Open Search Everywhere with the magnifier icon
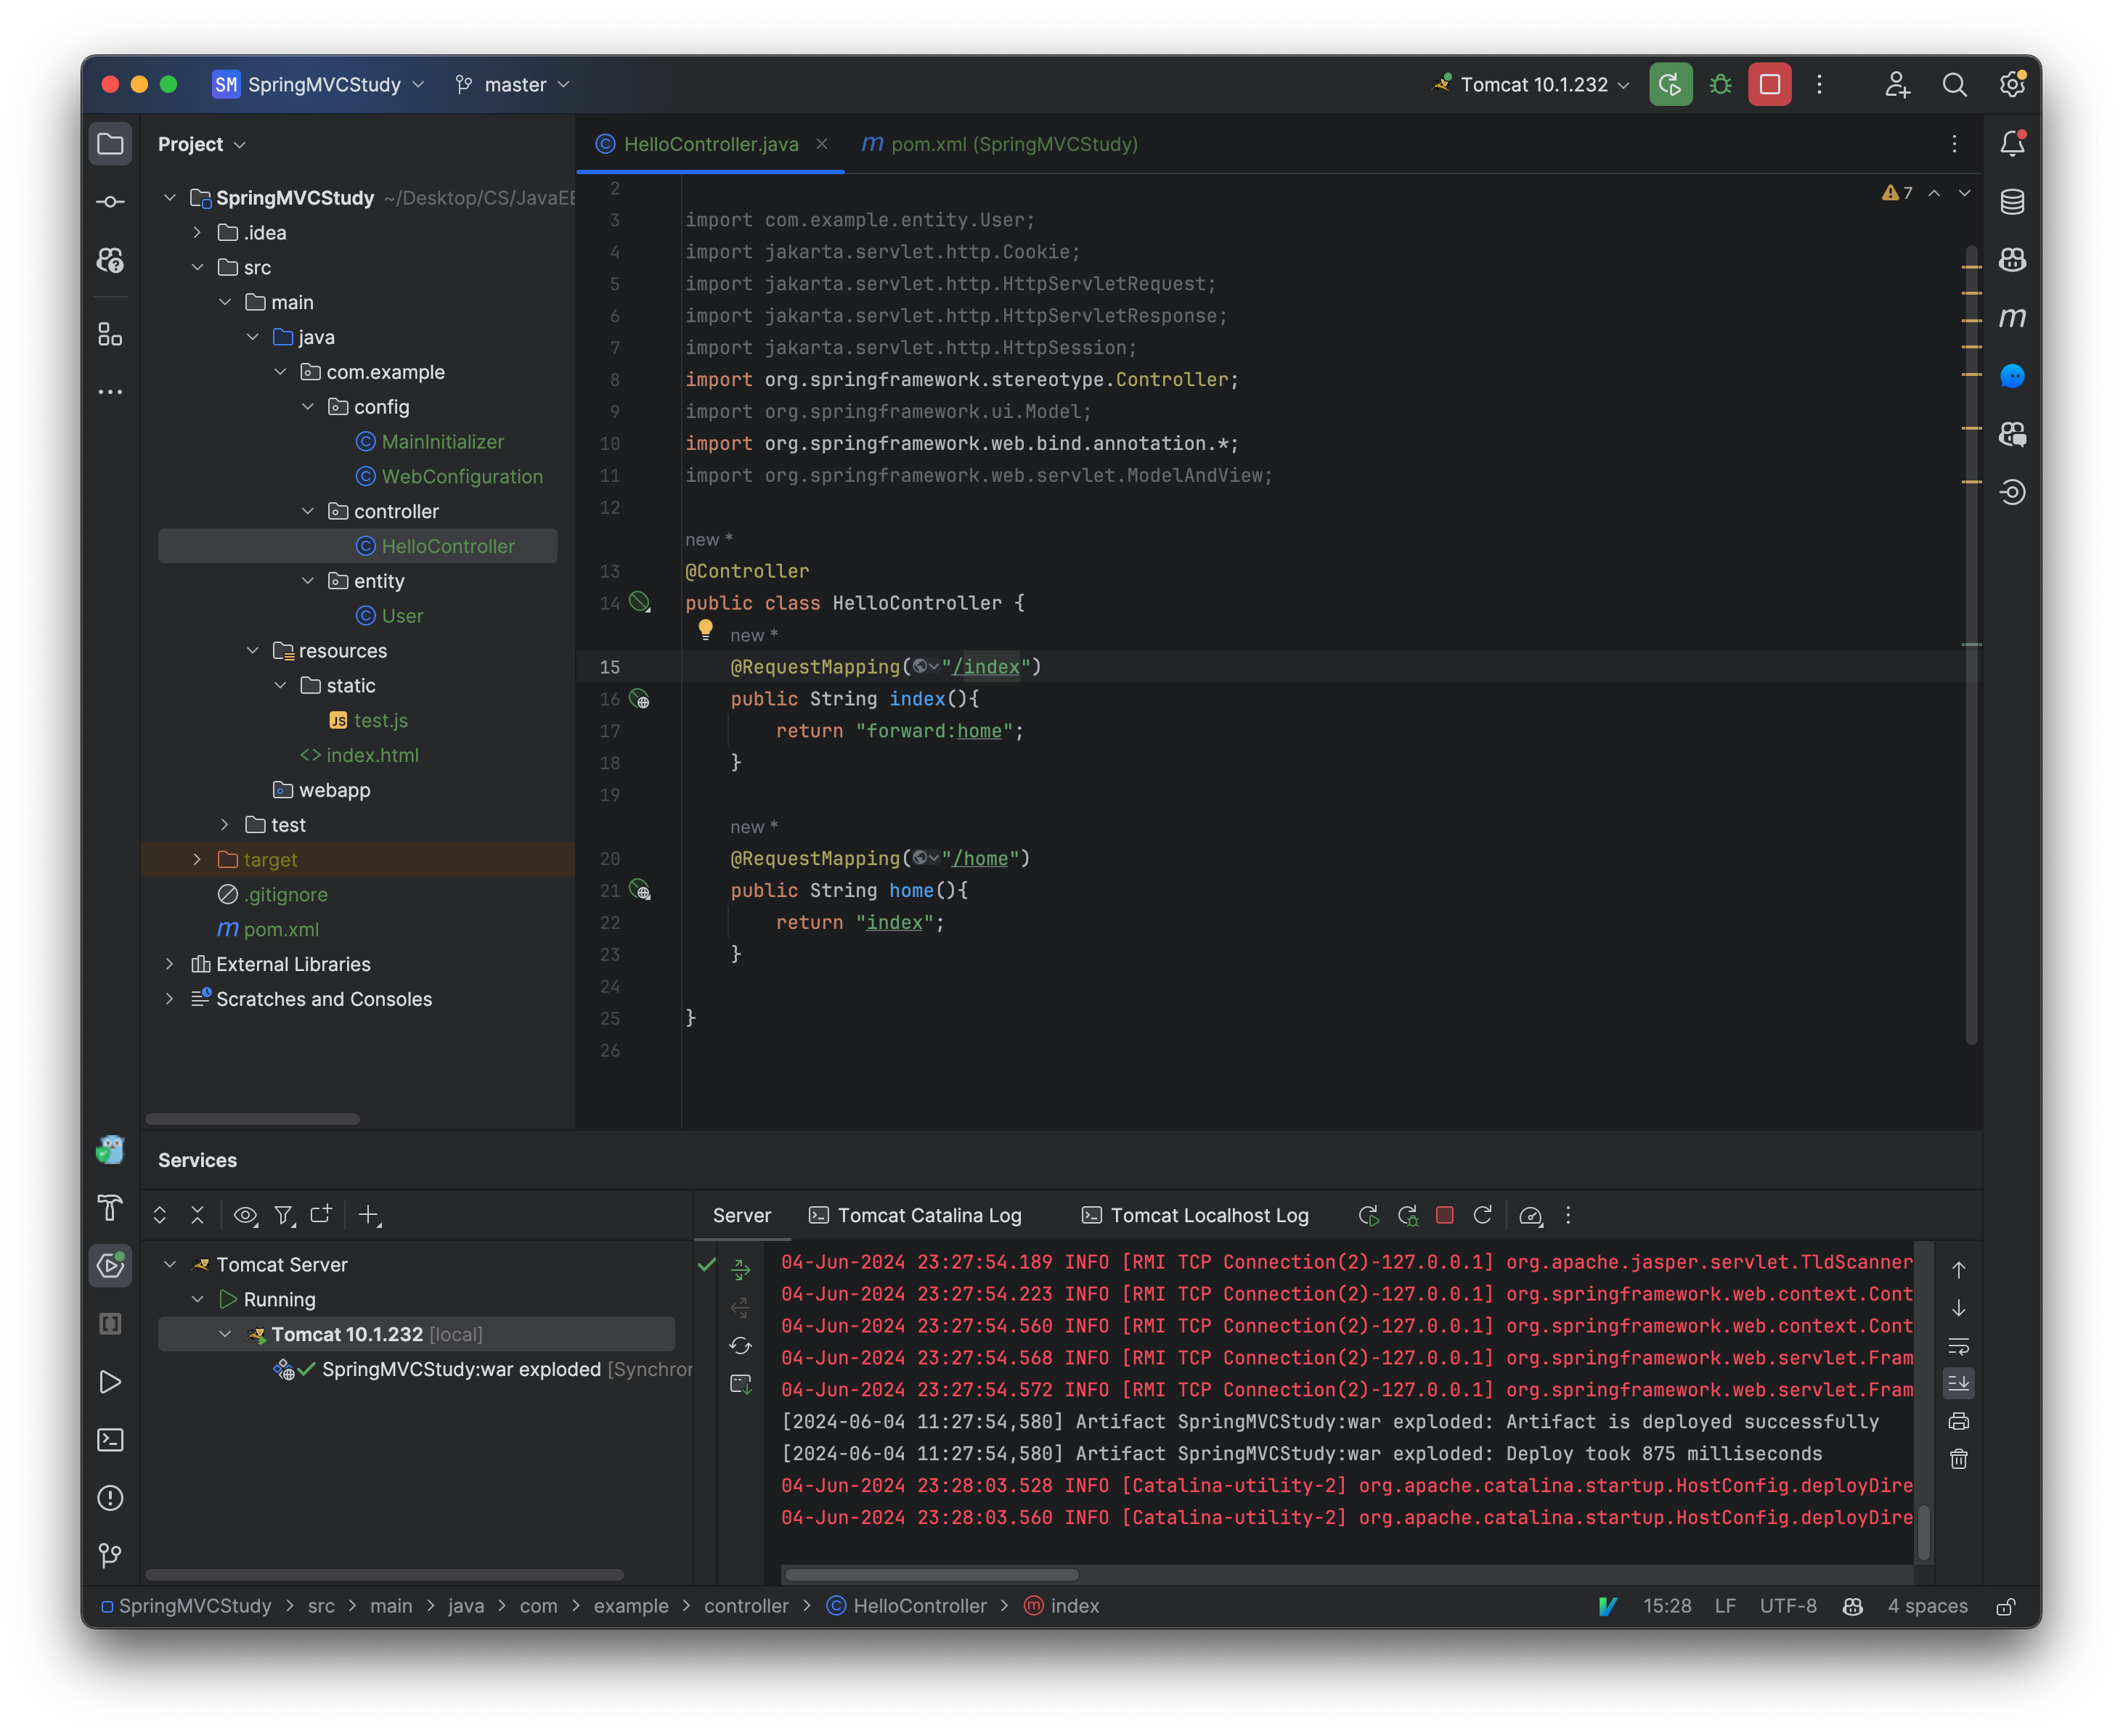Screen dimensions: 2123x1736 coord(1955,84)
